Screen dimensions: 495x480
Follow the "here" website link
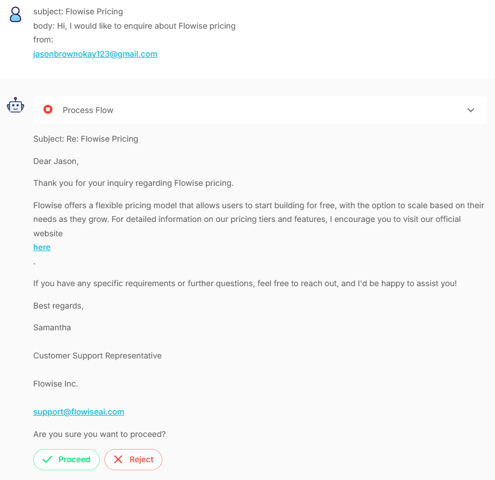point(42,247)
